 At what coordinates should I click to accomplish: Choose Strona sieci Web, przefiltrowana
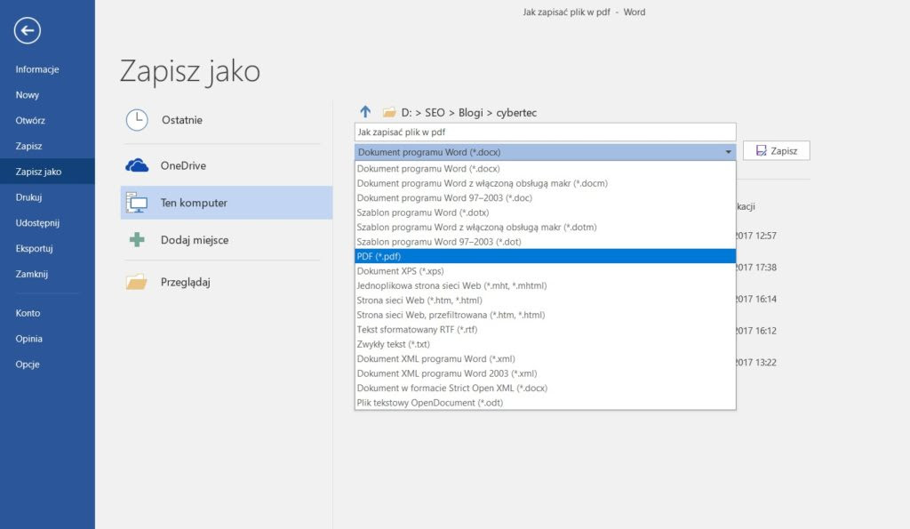545,315
